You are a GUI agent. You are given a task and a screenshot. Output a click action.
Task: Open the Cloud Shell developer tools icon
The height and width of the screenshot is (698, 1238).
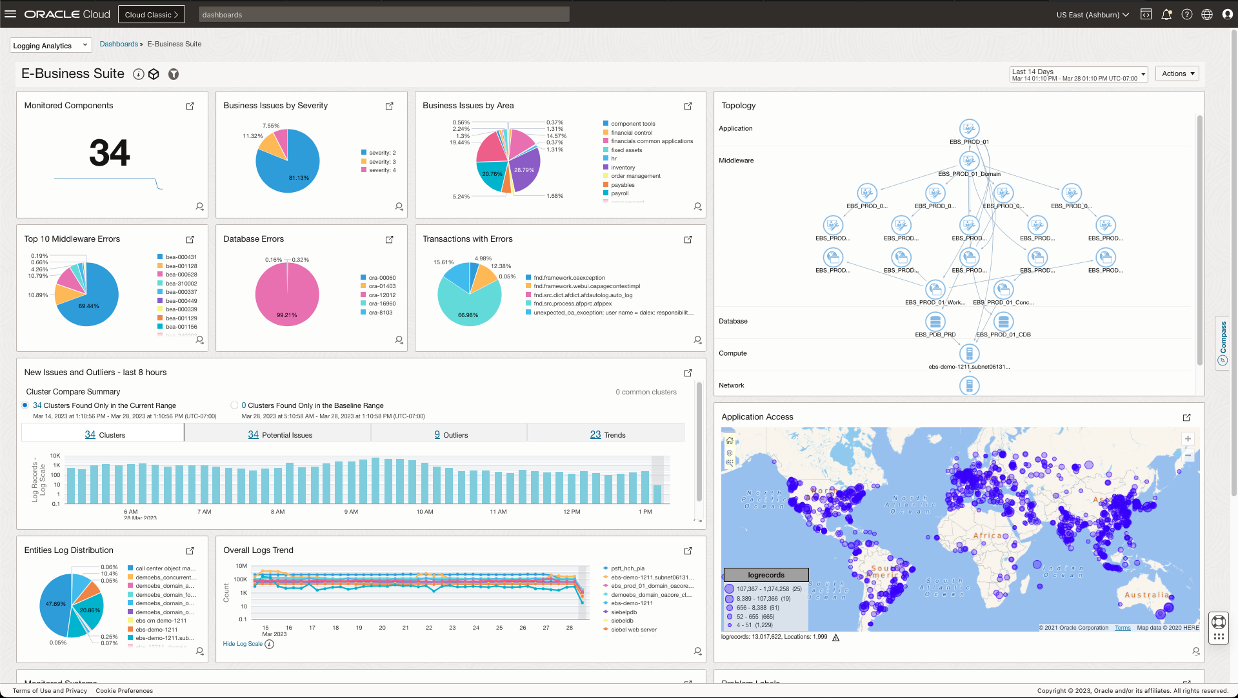1146,14
